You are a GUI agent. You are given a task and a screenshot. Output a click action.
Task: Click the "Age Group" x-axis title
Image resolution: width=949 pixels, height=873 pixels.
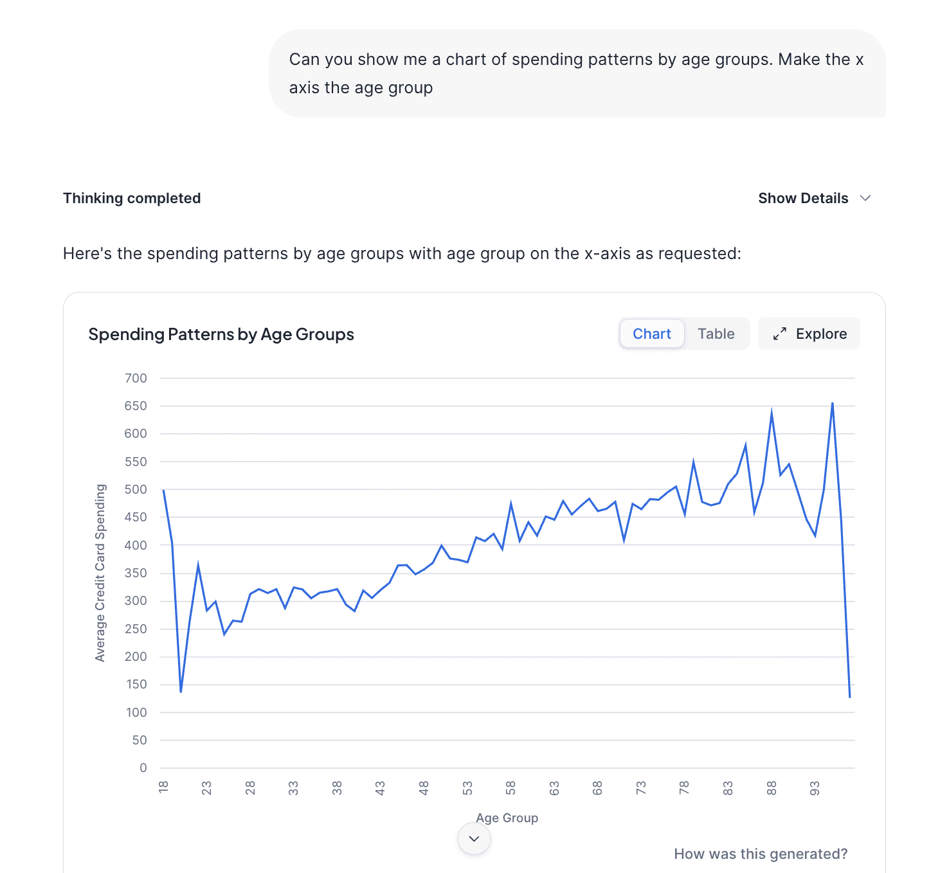pos(507,818)
